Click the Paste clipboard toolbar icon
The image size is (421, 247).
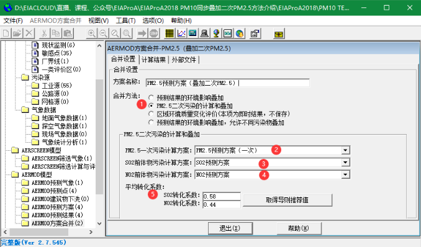(68, 34)
